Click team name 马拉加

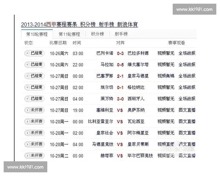coord(107,65)
